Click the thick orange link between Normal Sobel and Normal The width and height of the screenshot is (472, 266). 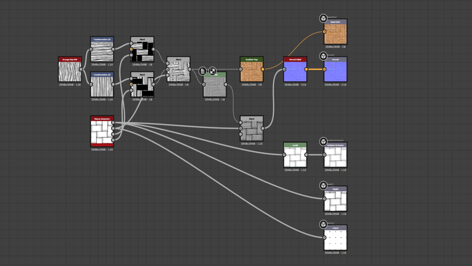[315, 69]
